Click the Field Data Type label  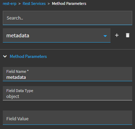click(20, 91)
